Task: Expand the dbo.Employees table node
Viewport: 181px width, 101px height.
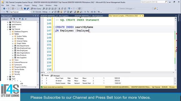Action: 13,50
